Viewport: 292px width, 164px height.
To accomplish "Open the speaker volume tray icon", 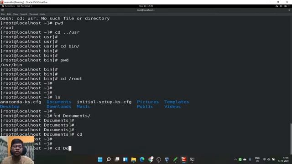I will point(269,159).
